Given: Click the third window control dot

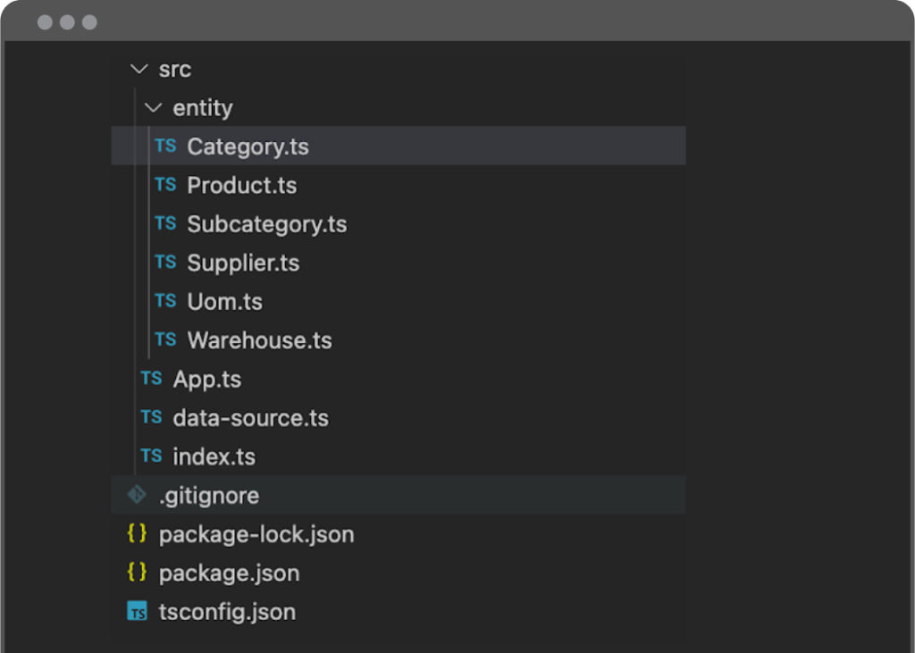Looking at the screenshot, I should pos(89,22).
